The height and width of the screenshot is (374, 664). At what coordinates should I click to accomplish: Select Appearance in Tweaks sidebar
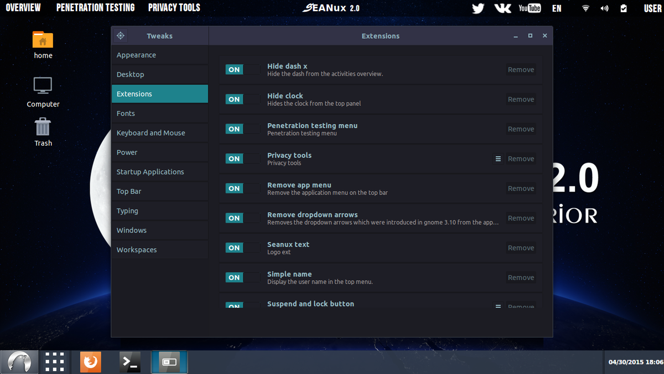click(x=159, y=55)
